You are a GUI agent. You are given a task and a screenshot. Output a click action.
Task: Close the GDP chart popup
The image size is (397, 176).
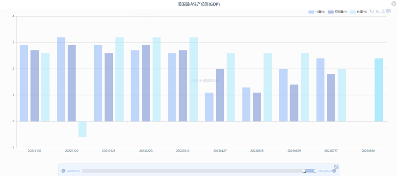(x=393, y=4)
